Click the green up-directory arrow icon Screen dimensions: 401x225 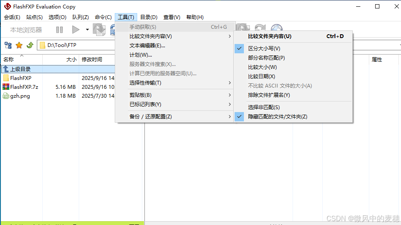click(30, 45)
